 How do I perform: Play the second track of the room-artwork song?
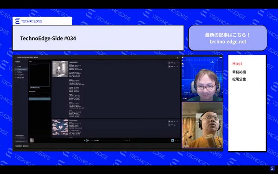[x=169, y=66]
